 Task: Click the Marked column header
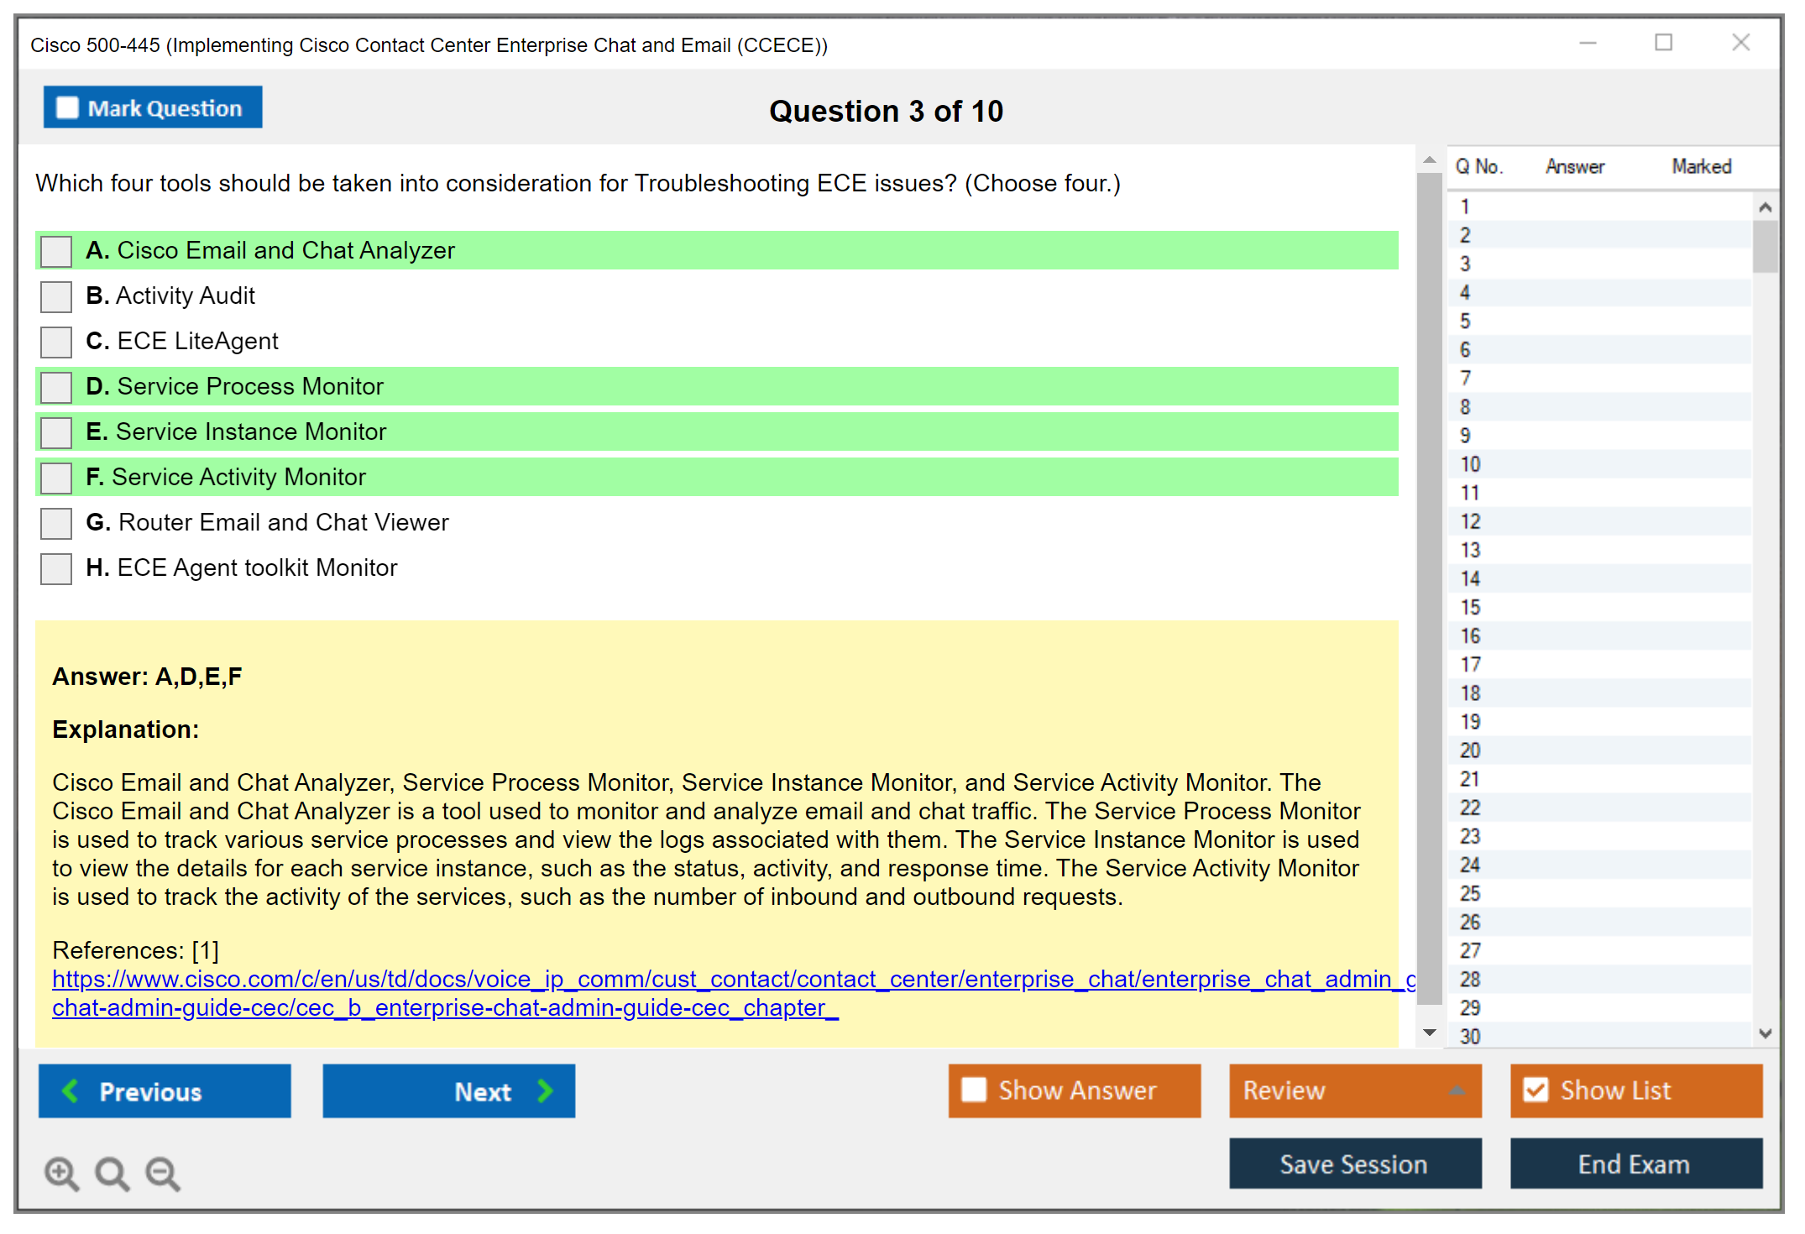click(x=1701, y=167)
